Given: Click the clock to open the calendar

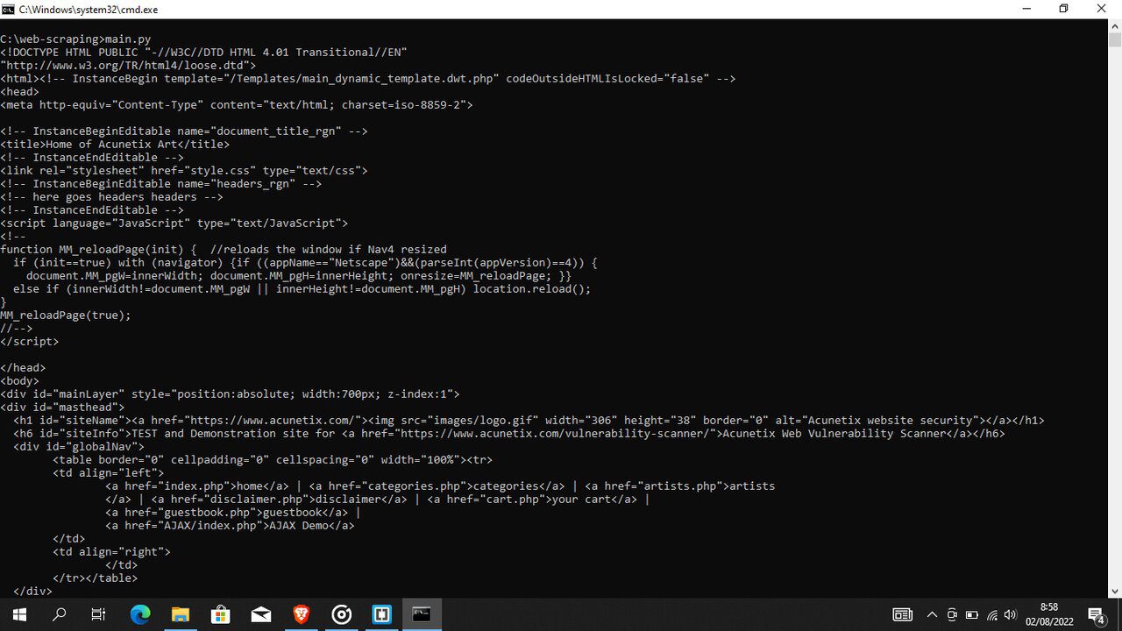Looking at the screenshot, I should [1049, 614].
